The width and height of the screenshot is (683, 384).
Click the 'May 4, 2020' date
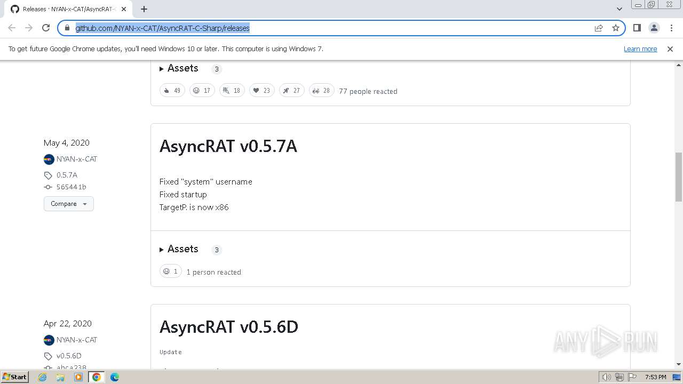pyautogui.click(x=67, y=143)
